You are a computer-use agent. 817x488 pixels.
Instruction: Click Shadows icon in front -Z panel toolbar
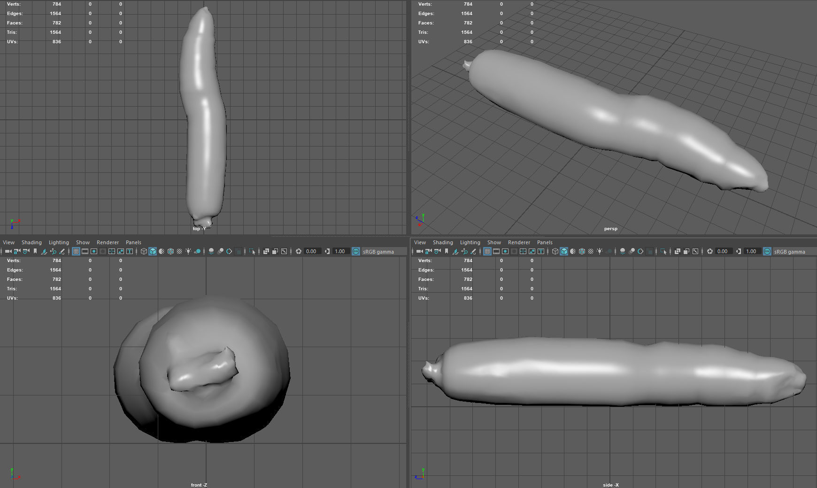point(198,251)
